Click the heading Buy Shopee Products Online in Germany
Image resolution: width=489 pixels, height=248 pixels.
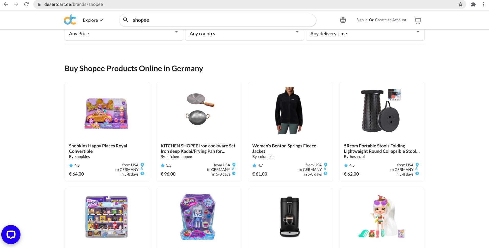[x=134, y=69]
